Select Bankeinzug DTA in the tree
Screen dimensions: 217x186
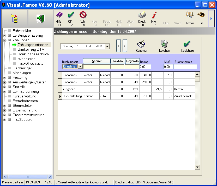point(31,50)
